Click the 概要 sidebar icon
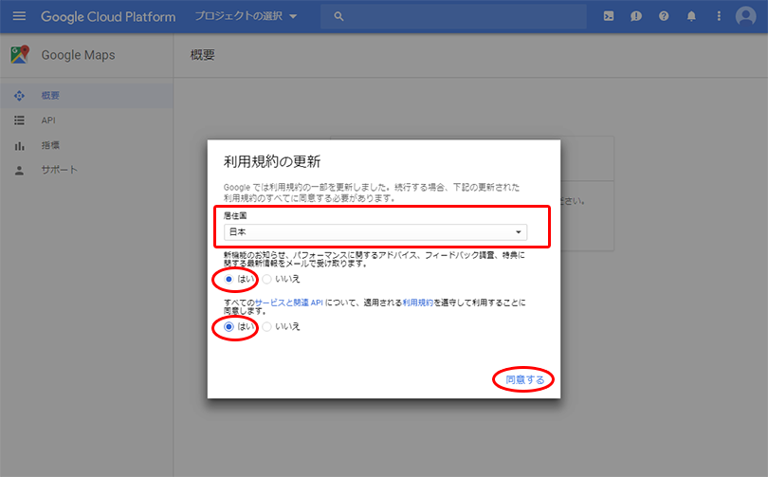This screenshot has width=768, height=477. point(19,96)
